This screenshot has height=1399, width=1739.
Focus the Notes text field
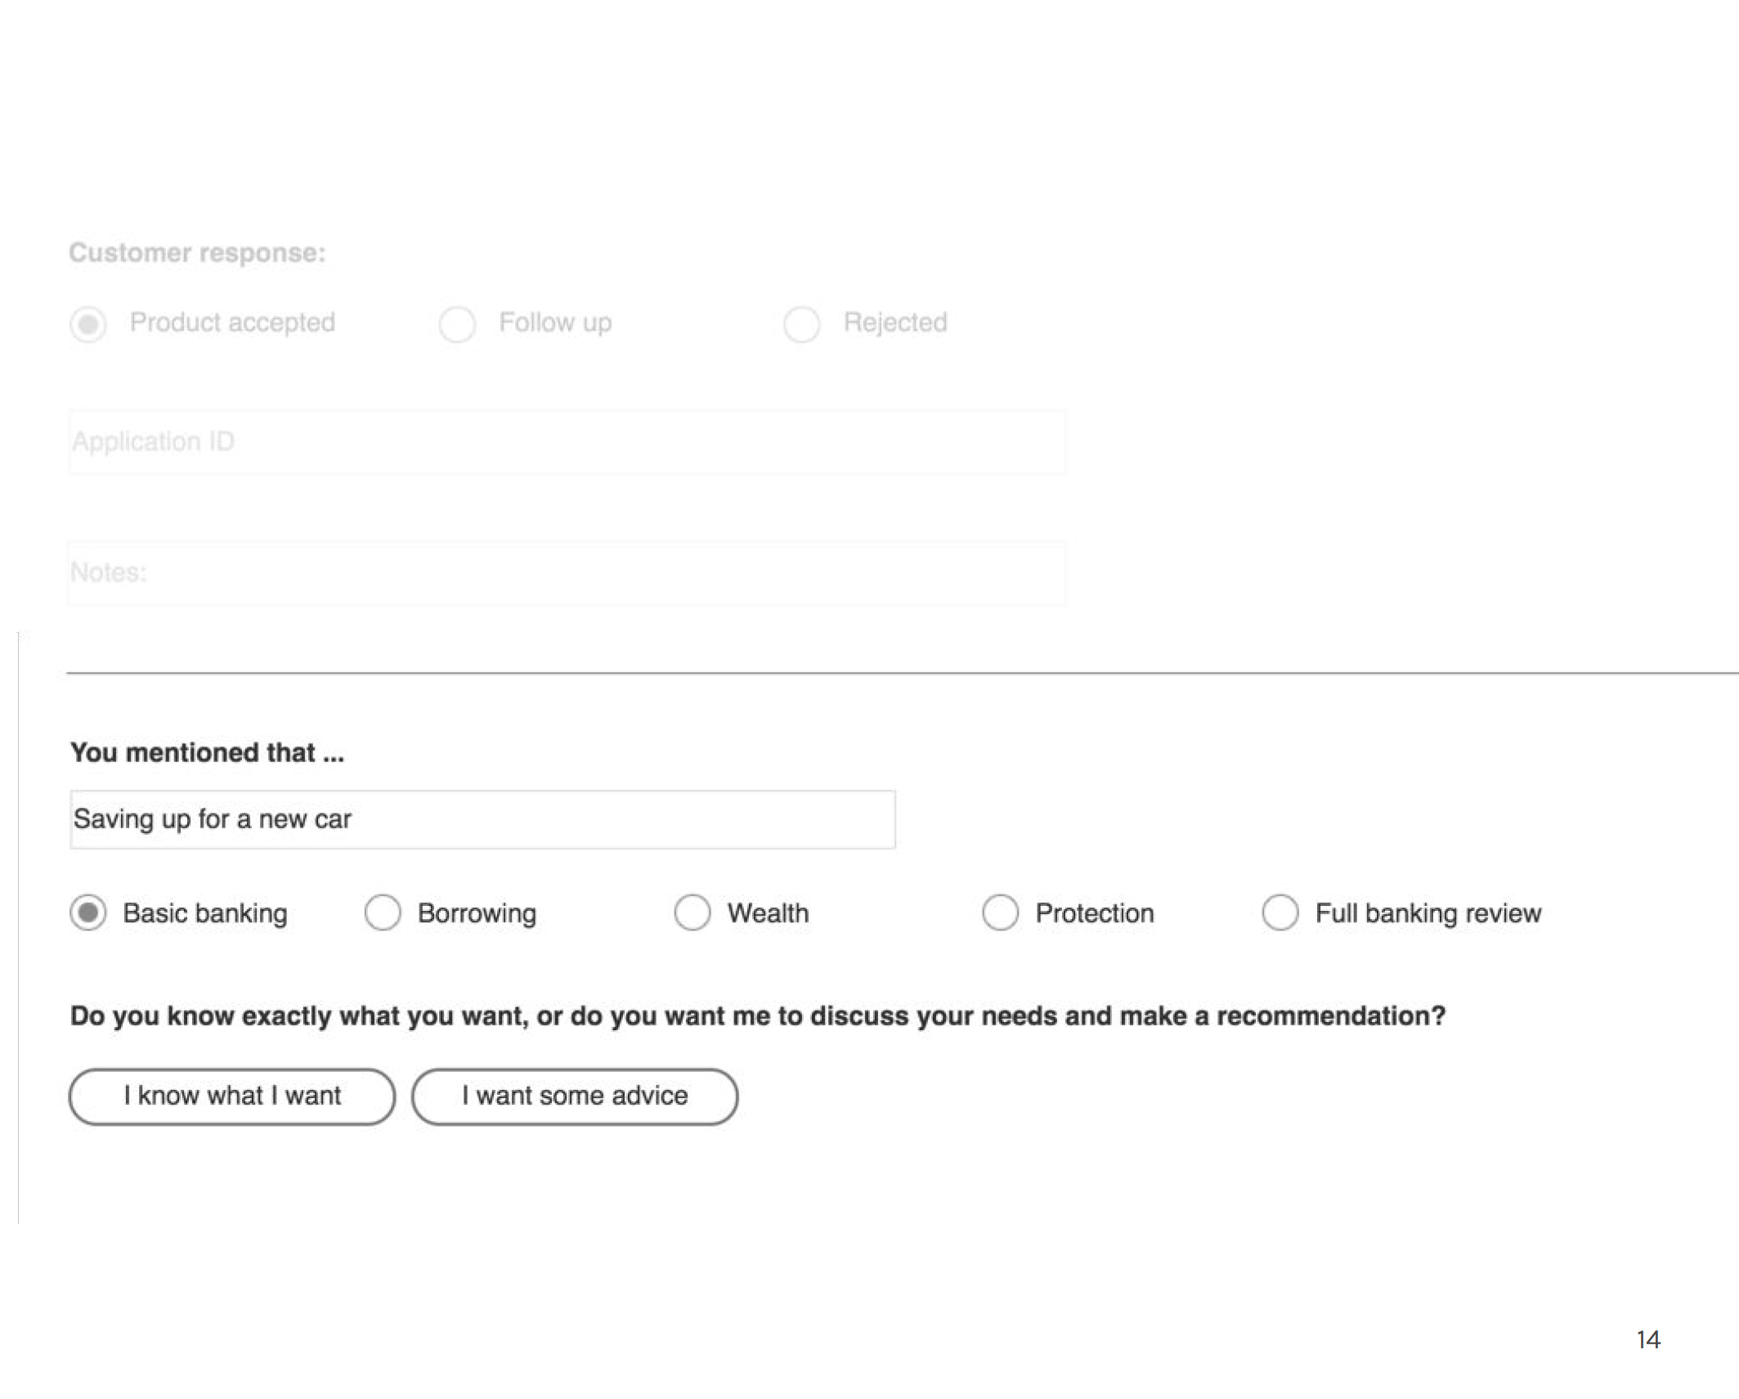pyautogui.click(x=567, y=572)
